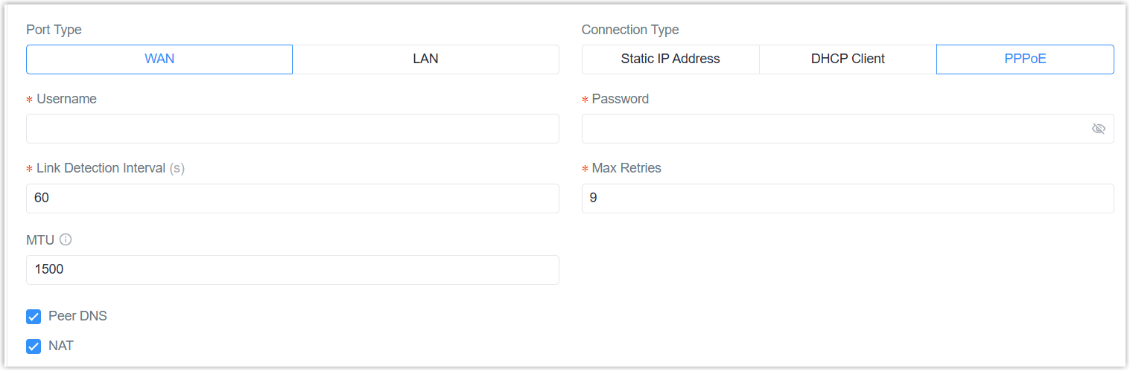Edit the Link Detection Interval value

point(292,199)
